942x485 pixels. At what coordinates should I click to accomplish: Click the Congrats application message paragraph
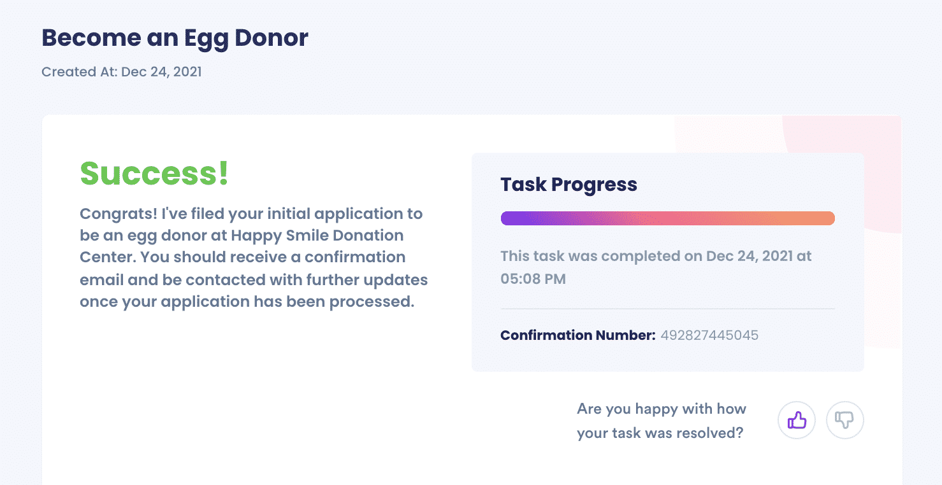point(254,257)
